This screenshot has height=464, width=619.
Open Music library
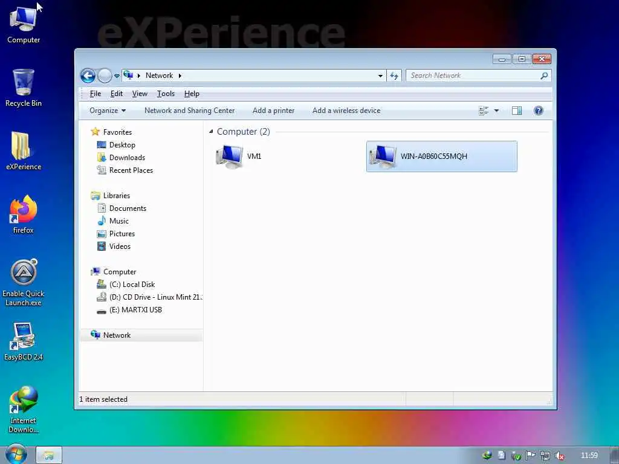pos(119,221)
